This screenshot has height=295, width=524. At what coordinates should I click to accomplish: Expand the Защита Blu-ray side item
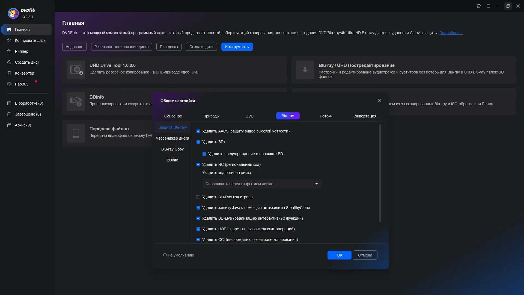172,127
